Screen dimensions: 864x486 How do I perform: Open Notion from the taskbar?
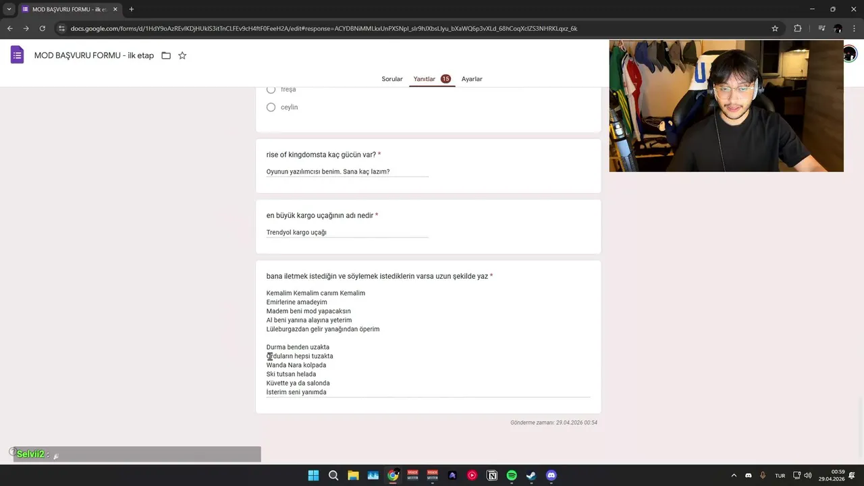click(492, 475)
